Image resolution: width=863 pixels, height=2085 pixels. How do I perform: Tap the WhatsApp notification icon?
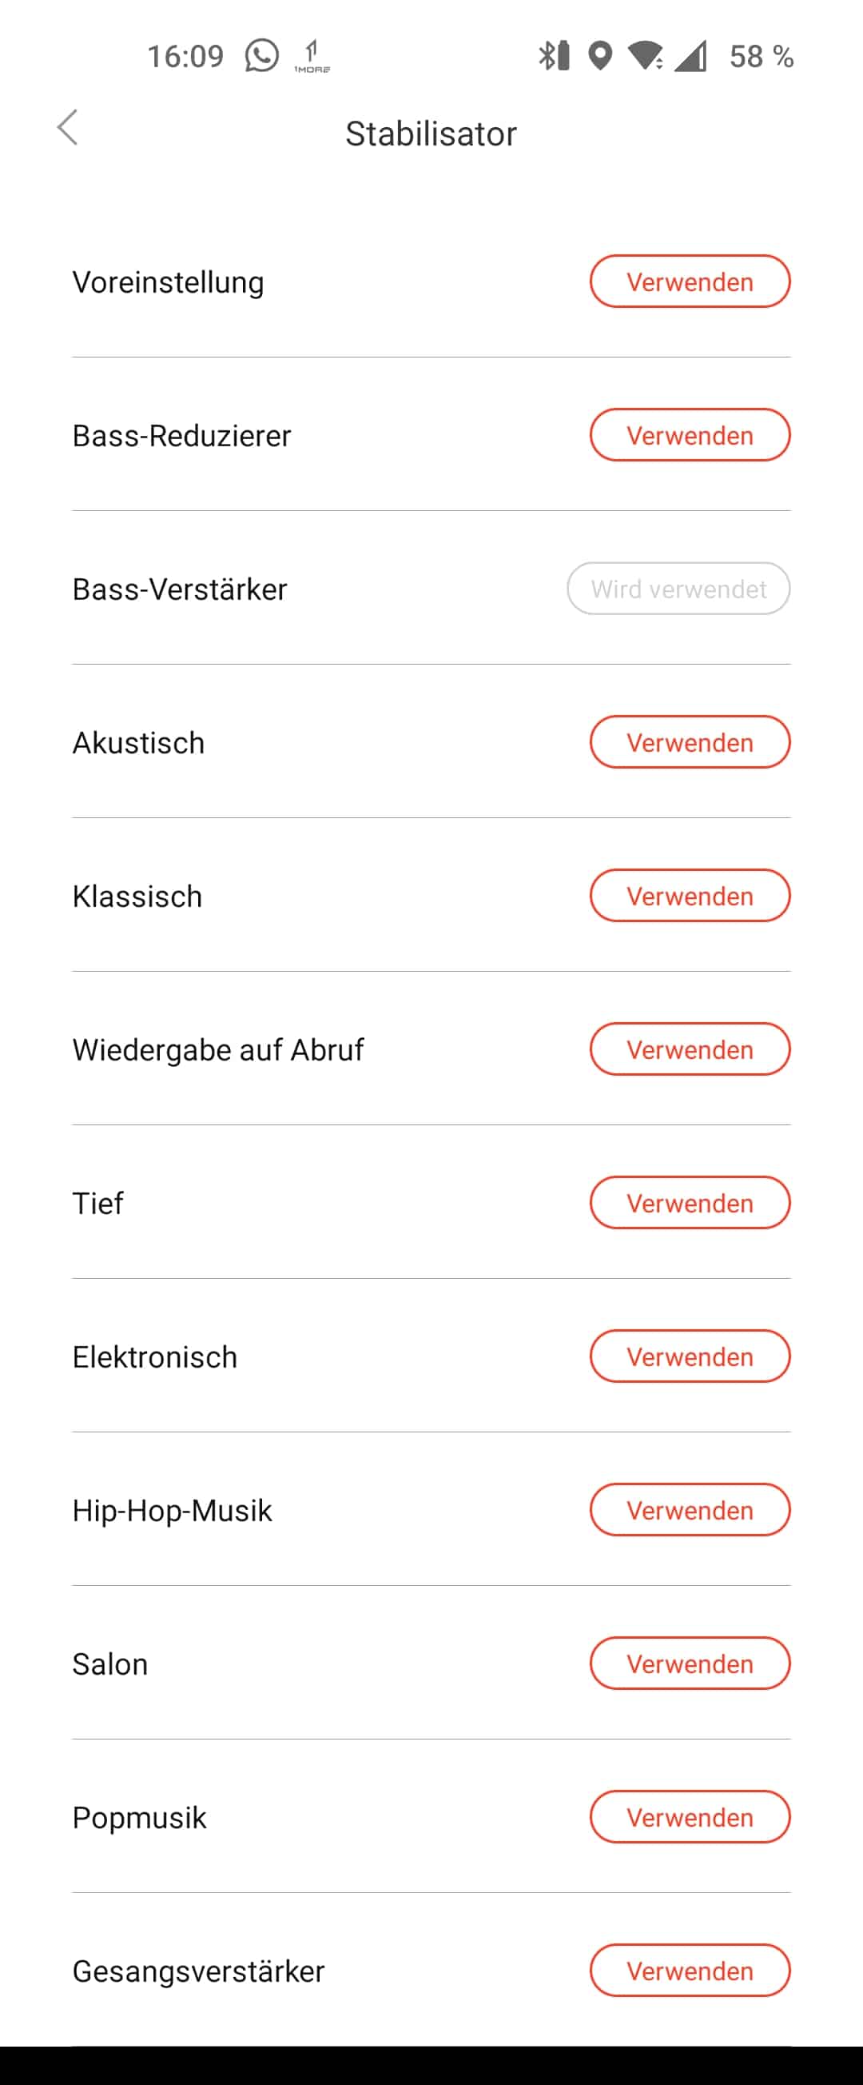tap(262, 56)
